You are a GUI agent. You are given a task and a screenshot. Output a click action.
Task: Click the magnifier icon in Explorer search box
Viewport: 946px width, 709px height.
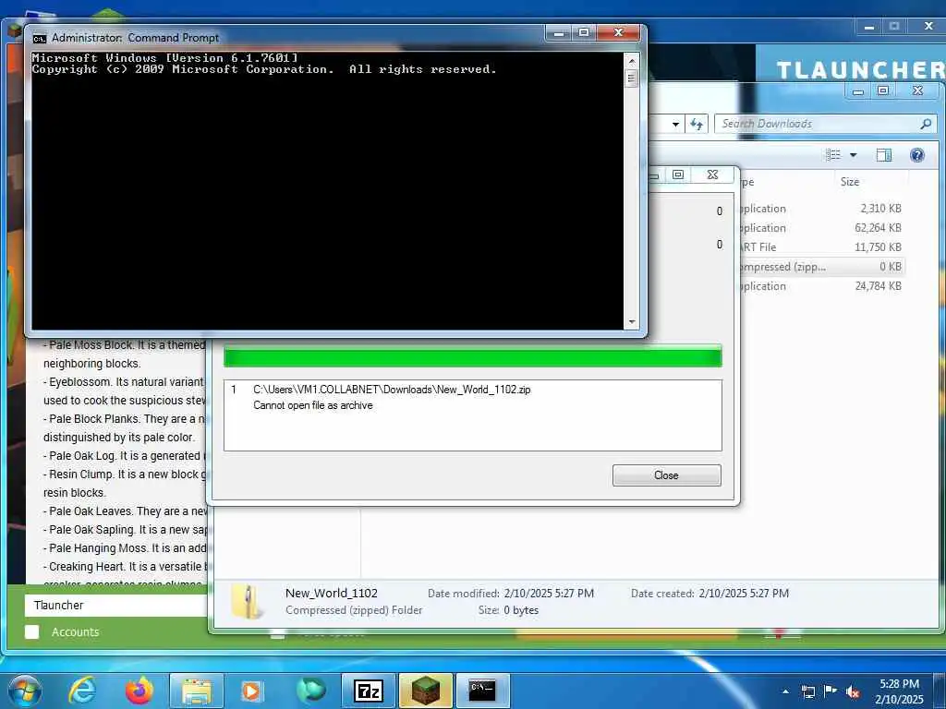[926, 124]
